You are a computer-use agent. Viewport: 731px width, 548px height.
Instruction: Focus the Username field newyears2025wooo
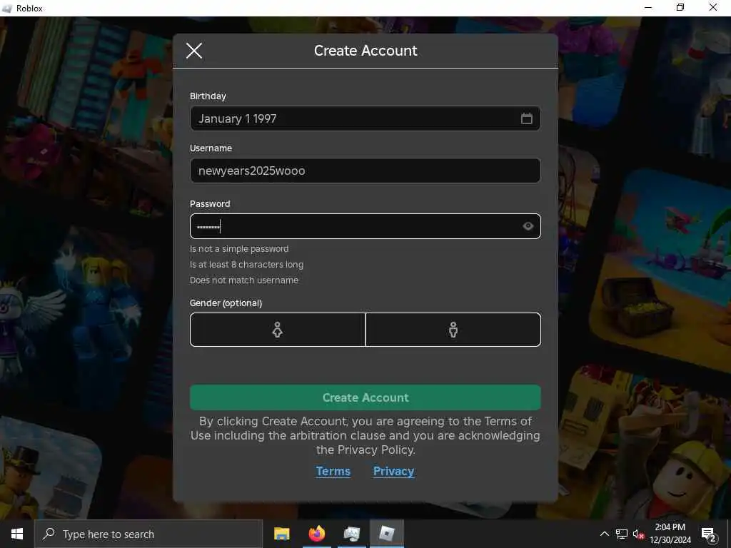[365, 171]
